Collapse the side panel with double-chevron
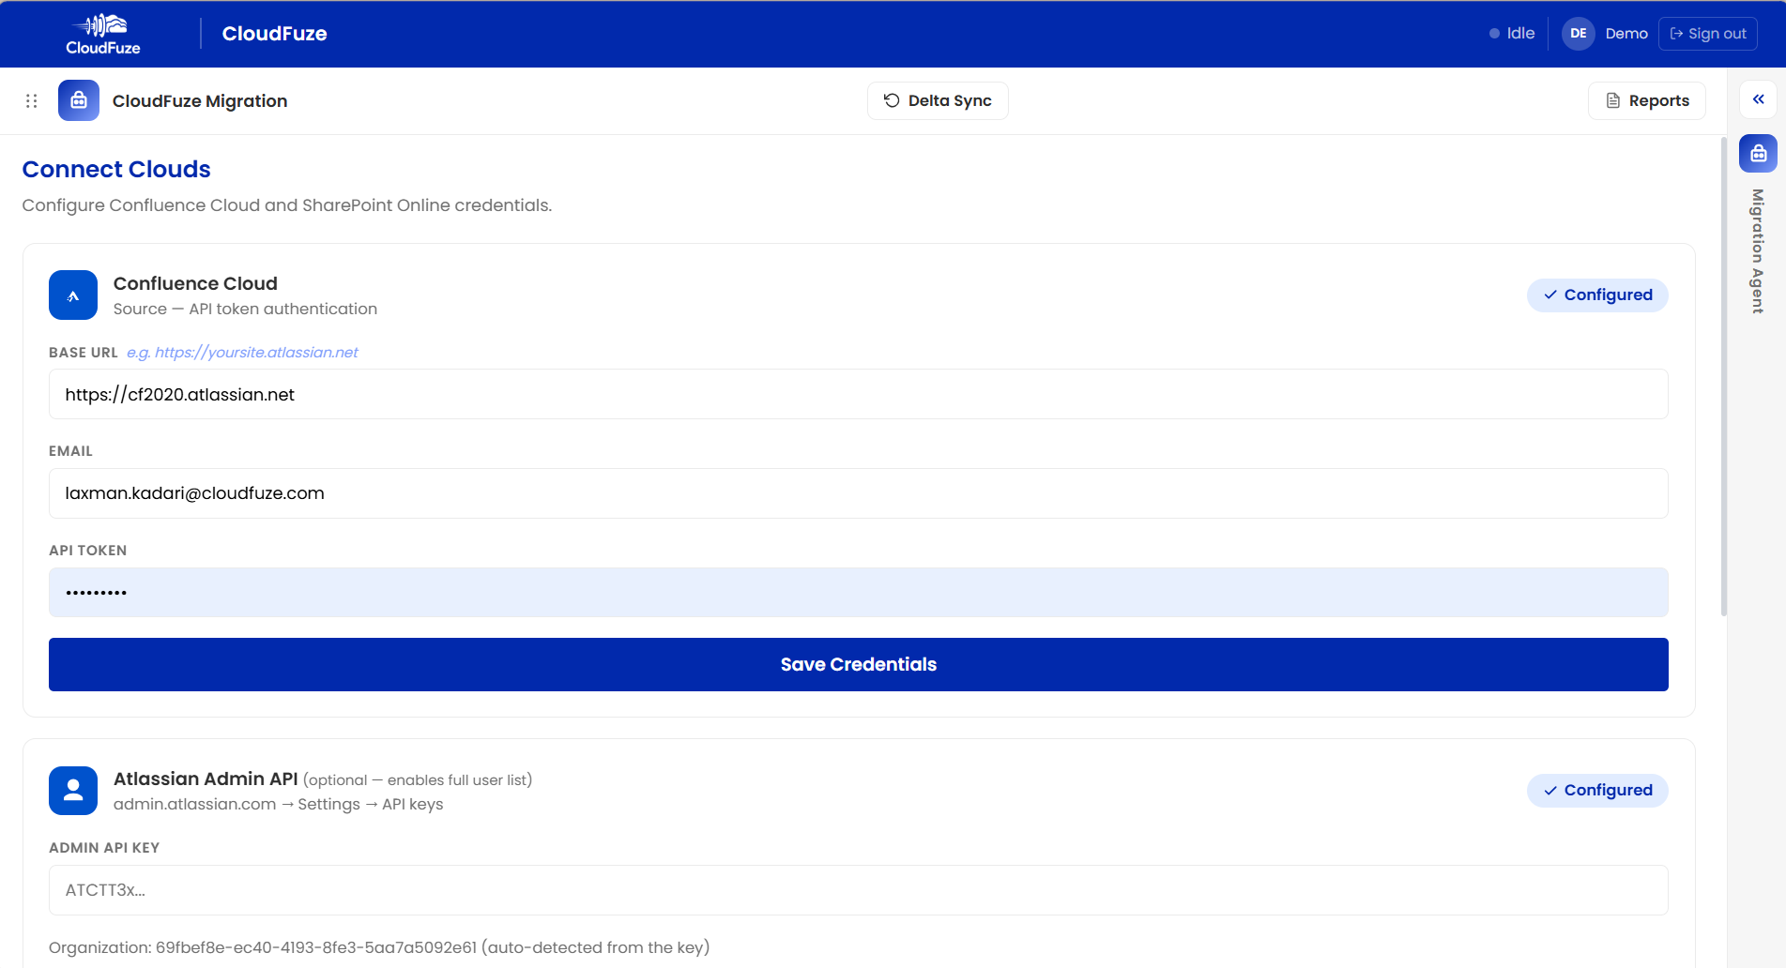The image size is (1786, 968). pos(1759,99)
